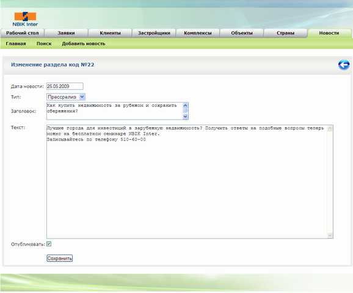Click the Текст area scroll up arrow
Screen dimensions: 353x293
click(330, 129)
